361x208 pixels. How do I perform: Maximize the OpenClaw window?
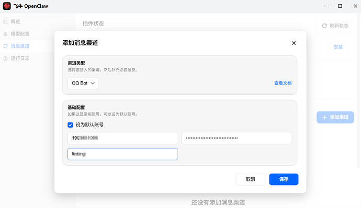tap(340, 6)
